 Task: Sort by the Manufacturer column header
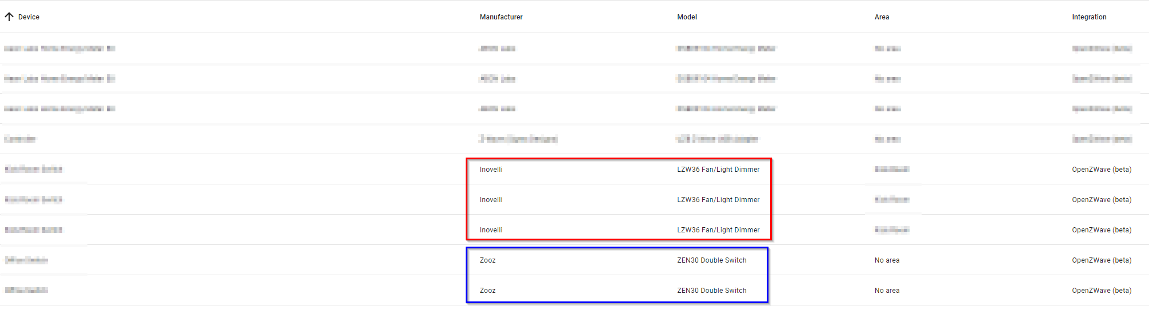pos(501,17)
